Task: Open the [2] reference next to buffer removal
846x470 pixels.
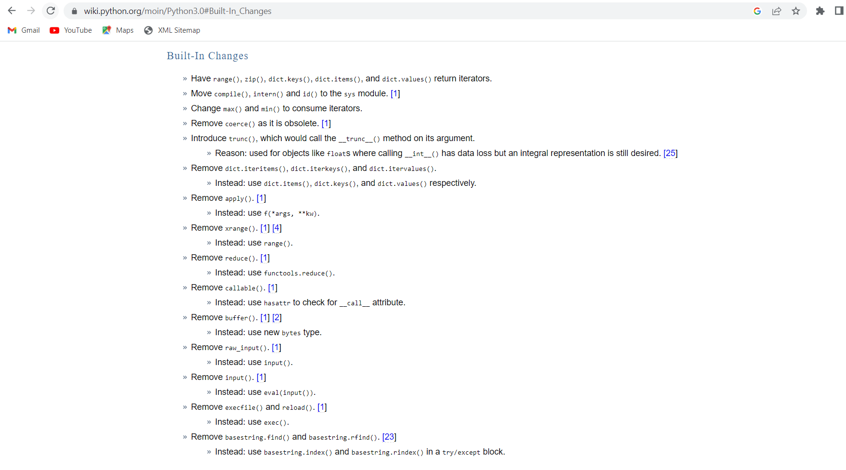Action: pos(277,317)
